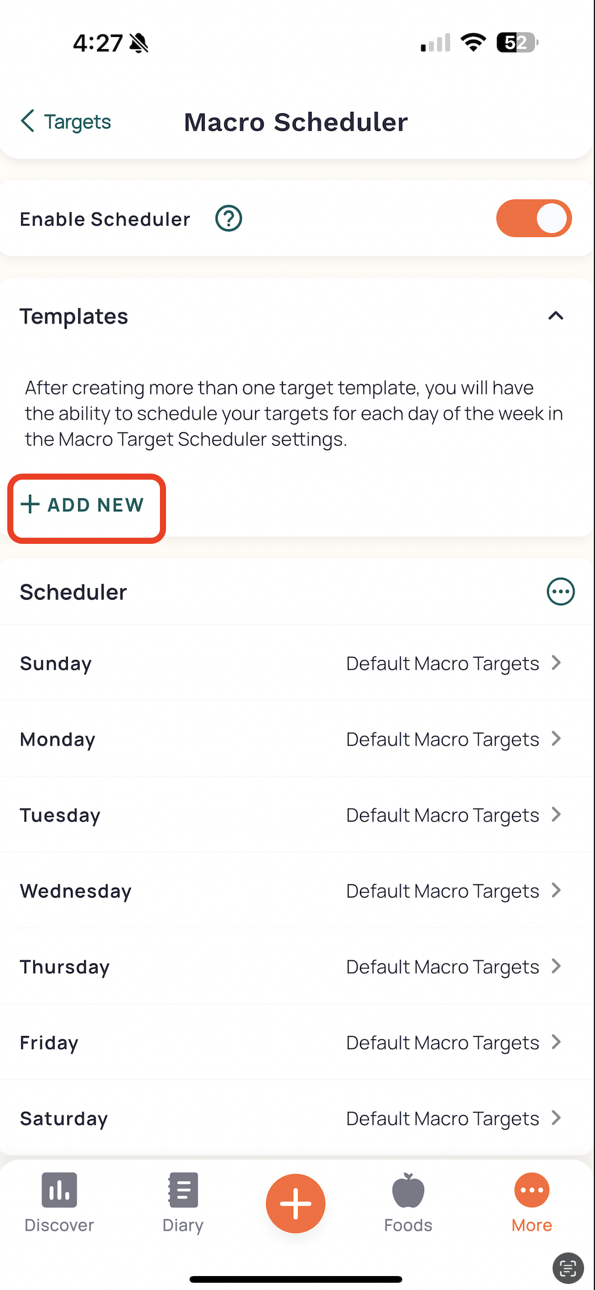
Task: Change Wednesday's Default Macro Targets
Action: tap(442, 891)
